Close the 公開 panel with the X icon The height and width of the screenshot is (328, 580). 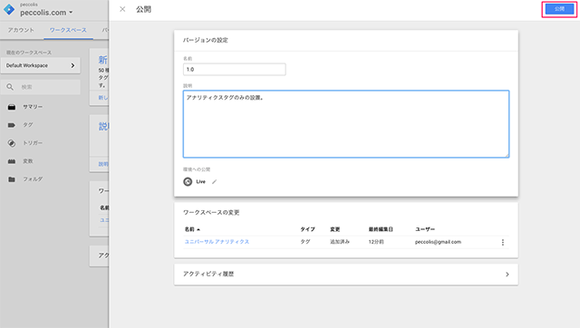122,9
